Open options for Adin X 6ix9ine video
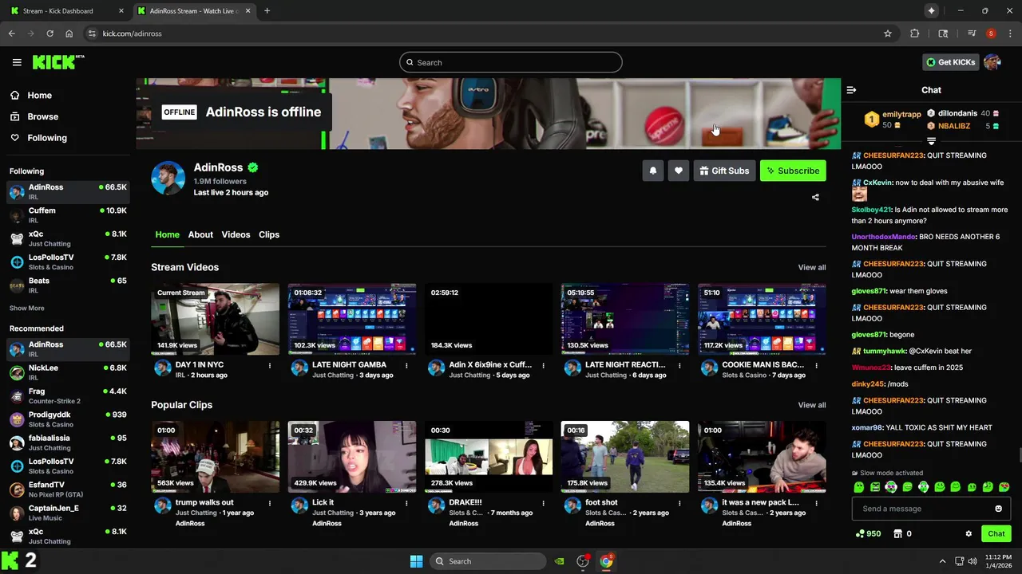1022x574 pixels. 543,366
